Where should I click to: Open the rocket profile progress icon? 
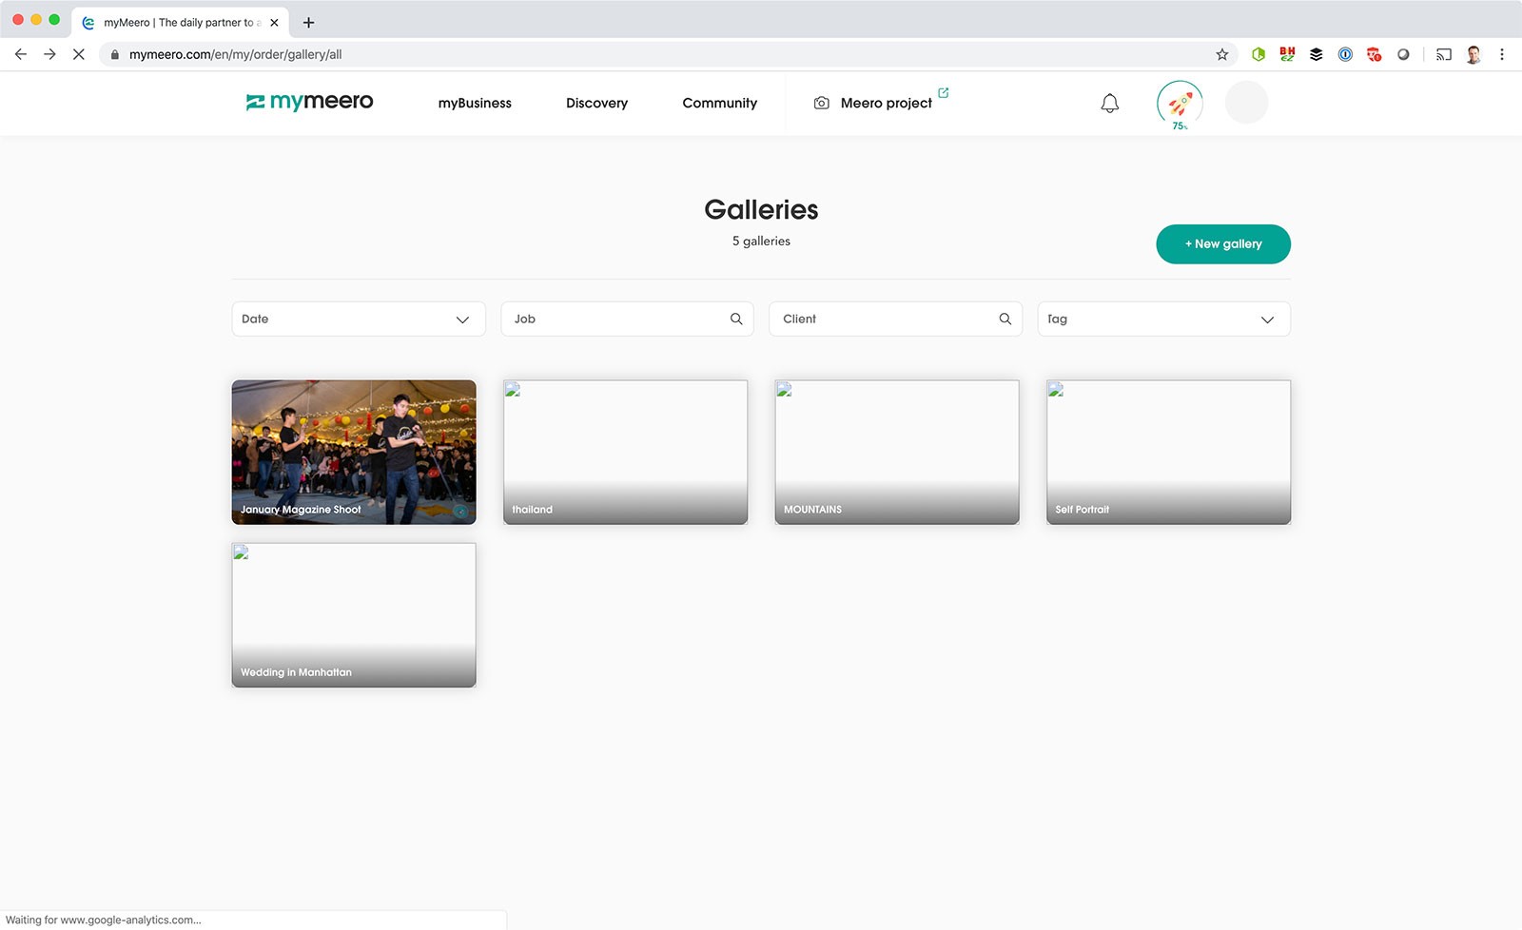point(1180,103)
